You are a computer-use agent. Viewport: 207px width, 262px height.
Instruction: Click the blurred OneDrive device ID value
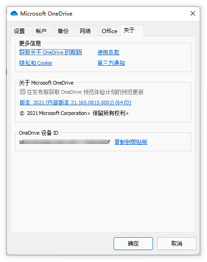(65, 142)
